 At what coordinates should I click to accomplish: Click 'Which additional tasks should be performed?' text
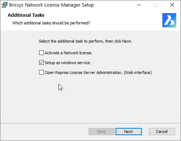51,23
